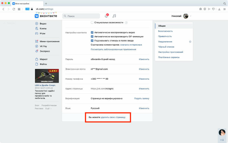Viewport: 228px width, 143px height.
Task: Open the Блог footer link
Action: pos(37,105)
